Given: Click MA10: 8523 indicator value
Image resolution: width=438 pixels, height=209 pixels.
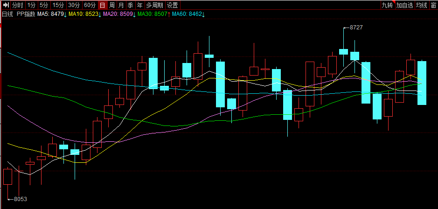Looking at the screenshot, I should coord(84,14).
